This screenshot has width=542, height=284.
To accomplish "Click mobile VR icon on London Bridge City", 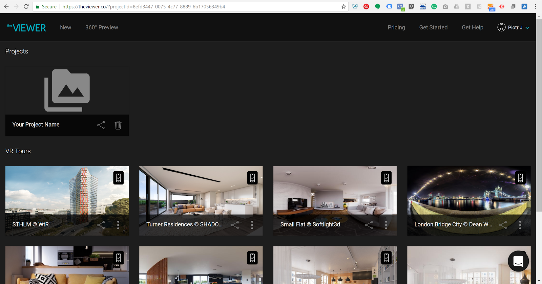I will tap(521, 178).
